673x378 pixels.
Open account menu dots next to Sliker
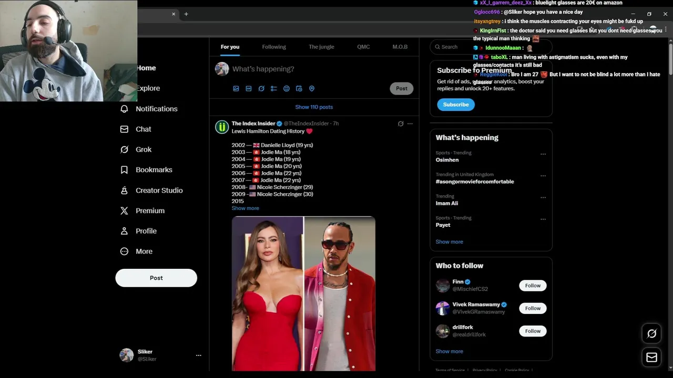point(199,355)
